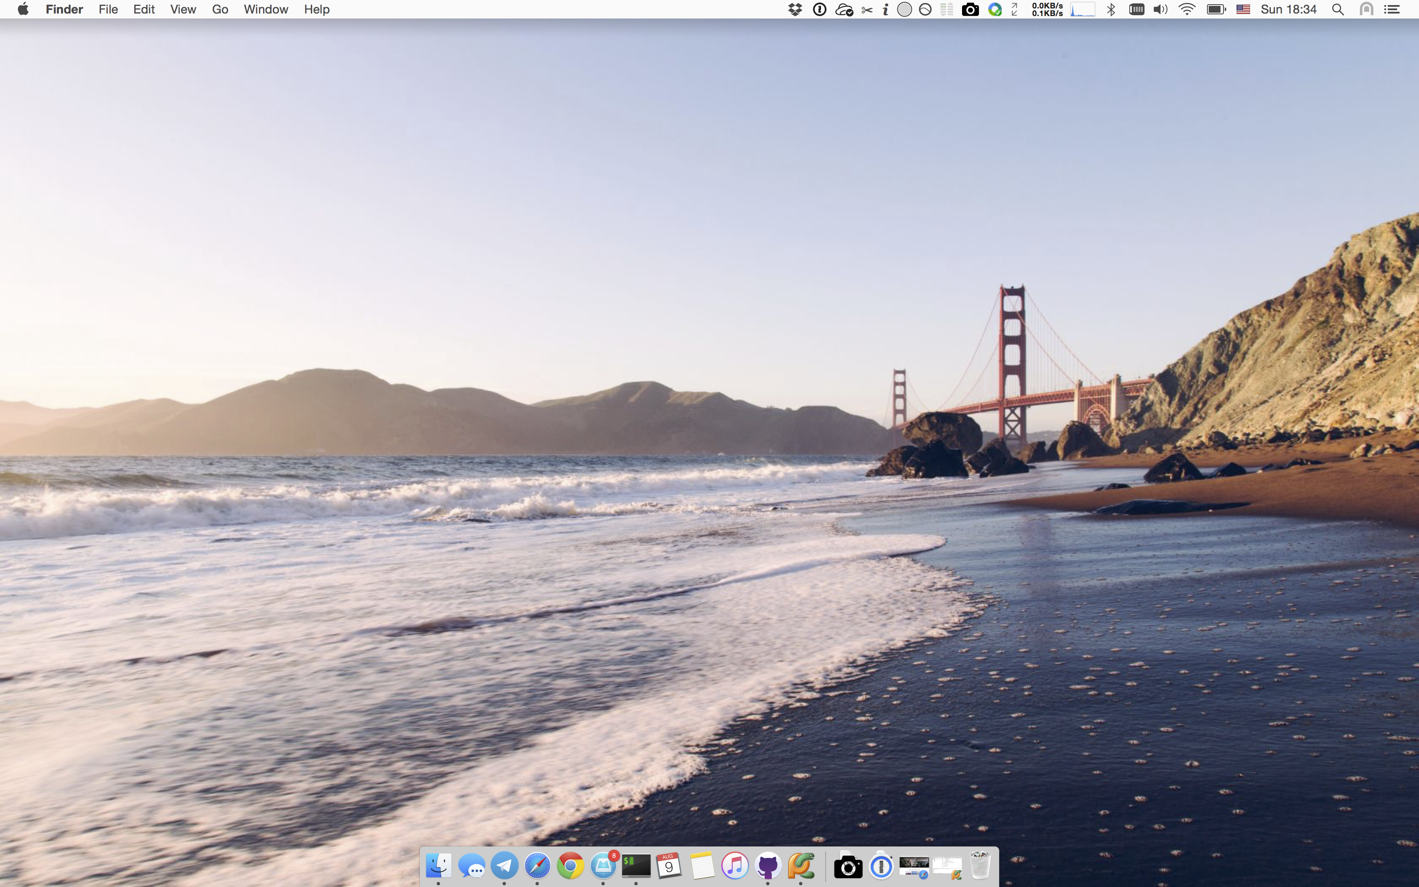This screenshot has width=1419, height=887.
Task: Expand the battery status menu
Action: (1216, 9)
